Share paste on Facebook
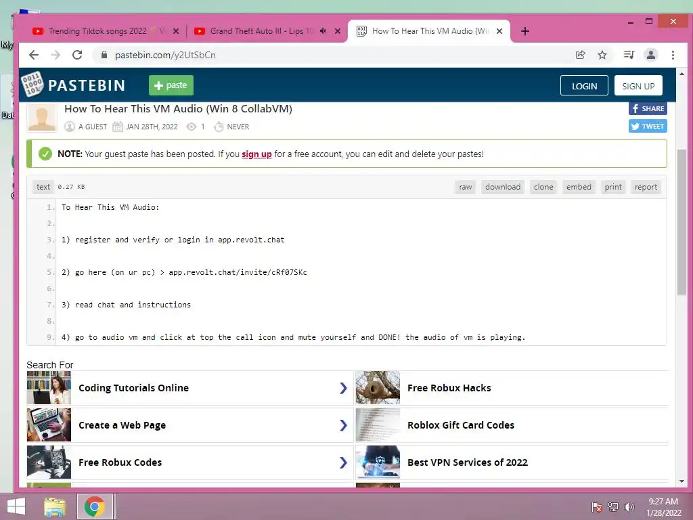The height and width of the screenshot is (520, 693). [648, 108]
